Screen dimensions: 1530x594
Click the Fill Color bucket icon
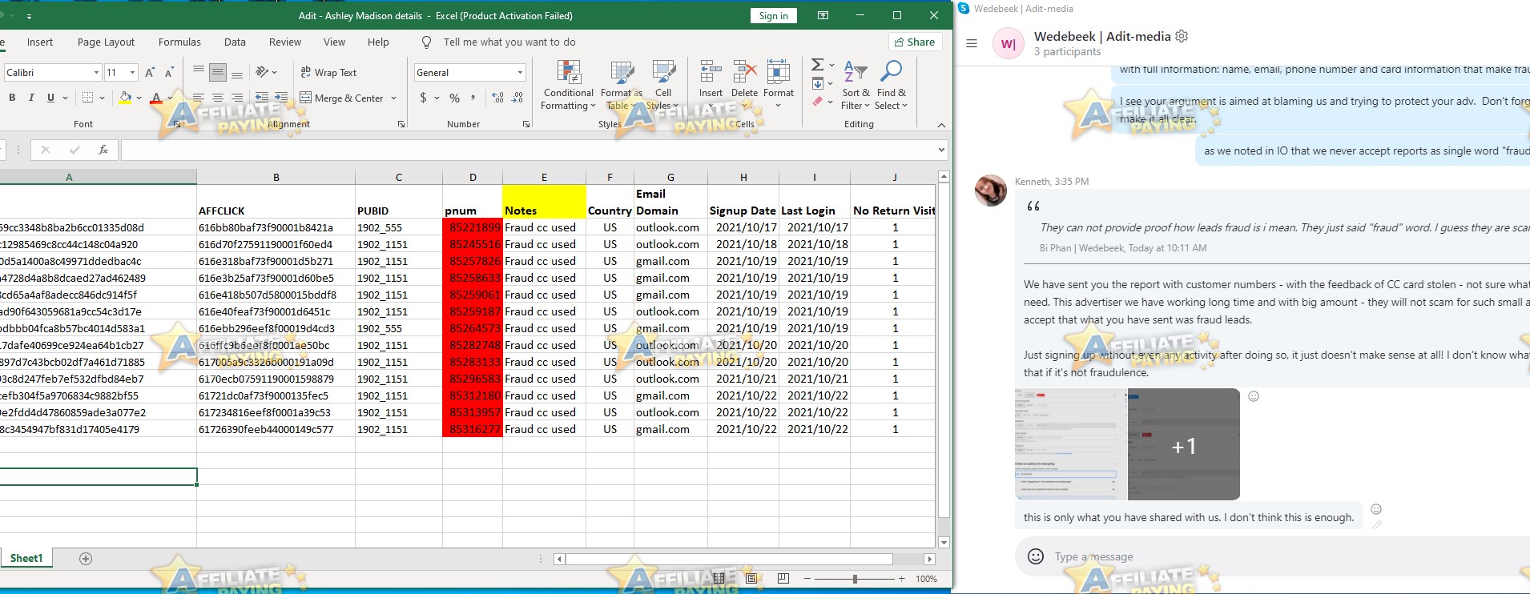coord(125,98)
